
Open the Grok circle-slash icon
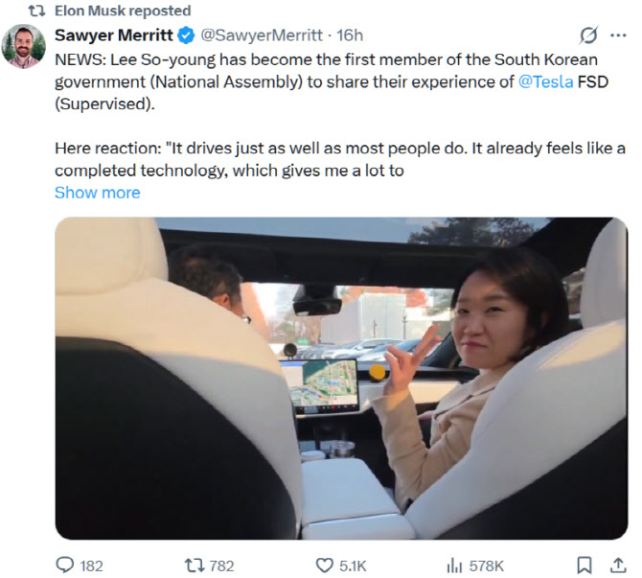point(589,35)
